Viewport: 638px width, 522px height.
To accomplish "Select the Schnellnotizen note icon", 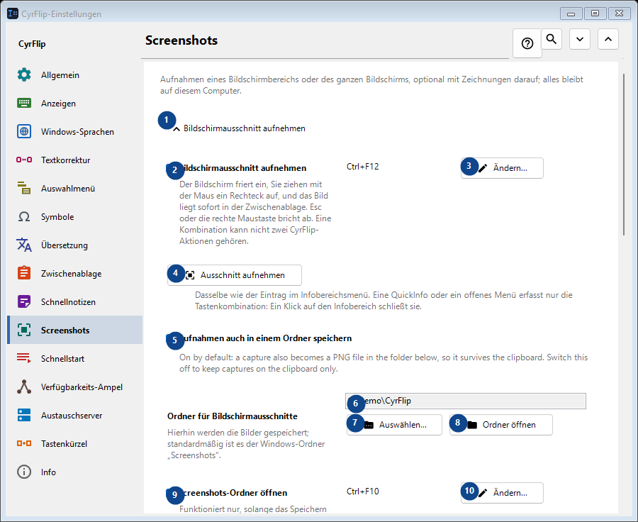I will pos(24,301).
